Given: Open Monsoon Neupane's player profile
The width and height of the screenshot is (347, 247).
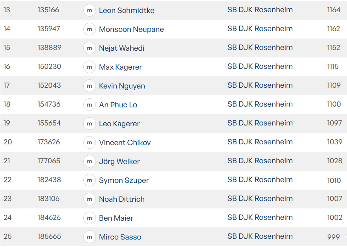Looking at the screenshot, I should pos(131,29).
